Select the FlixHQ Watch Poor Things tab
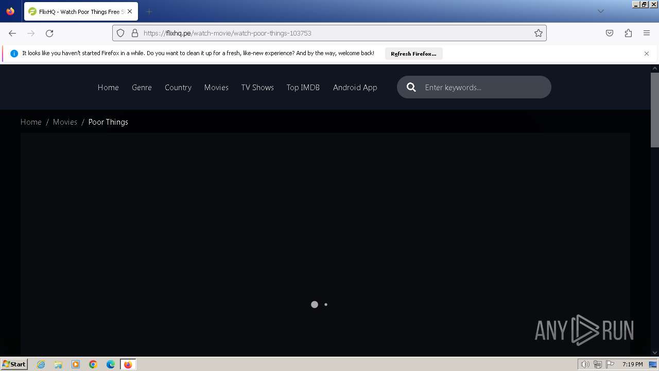Image resolution: width=659 pixels, height=371 pixels. coord(81,11)
